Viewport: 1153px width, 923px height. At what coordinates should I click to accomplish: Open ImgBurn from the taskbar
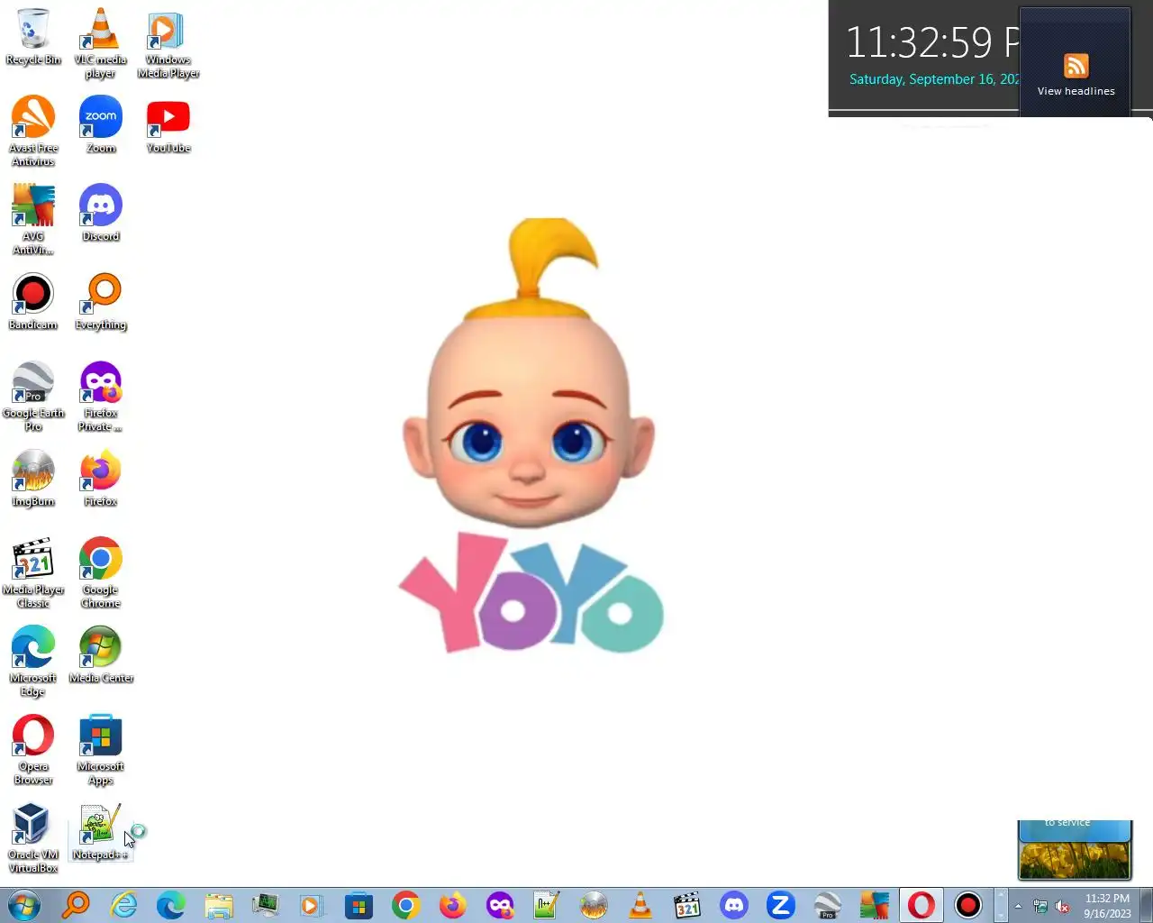tap(594, 905)
